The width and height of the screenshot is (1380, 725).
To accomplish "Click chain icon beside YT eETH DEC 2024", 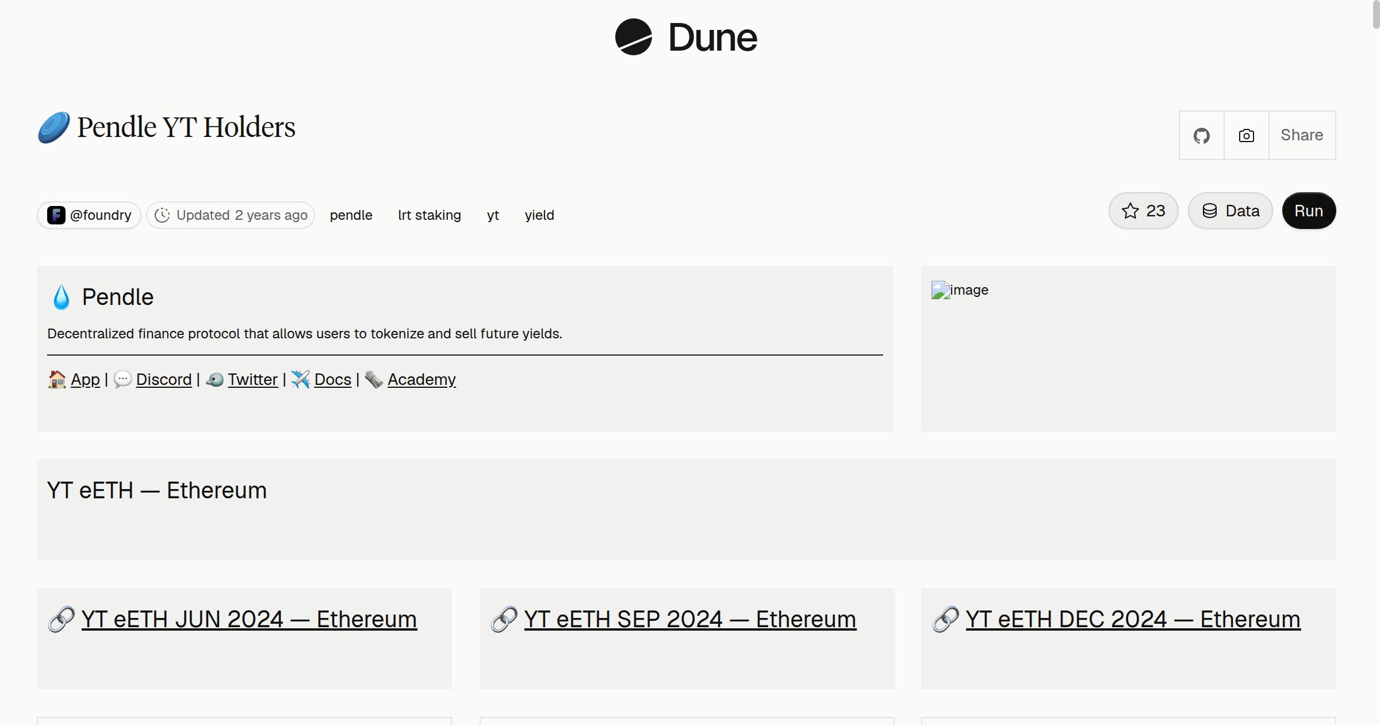I will click(946, 620).
